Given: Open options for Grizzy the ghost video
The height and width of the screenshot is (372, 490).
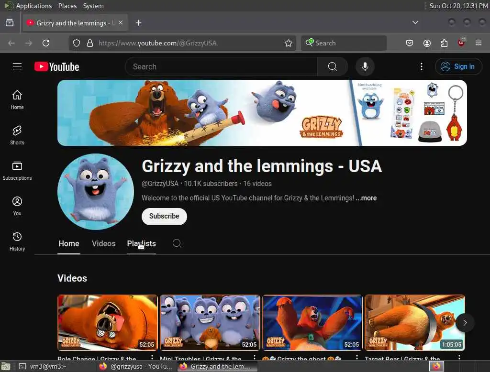Looking at the screenshot, I should tap(357, 357).
